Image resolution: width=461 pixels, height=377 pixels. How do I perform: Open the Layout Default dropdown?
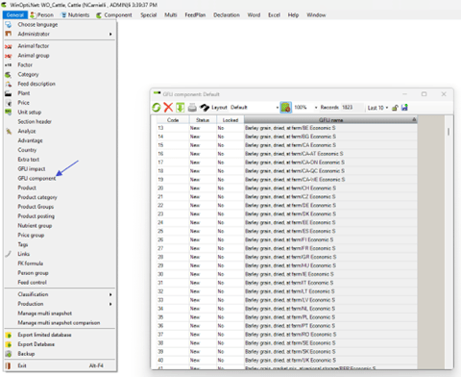click(x=277, y=108)
